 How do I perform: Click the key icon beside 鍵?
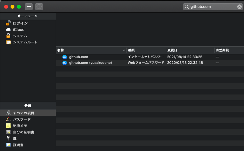click(x=8, y=138)
